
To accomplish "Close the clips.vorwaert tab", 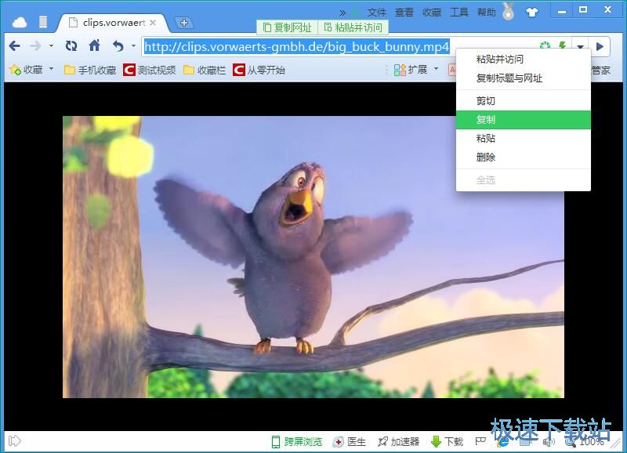I will pos(153,23).
